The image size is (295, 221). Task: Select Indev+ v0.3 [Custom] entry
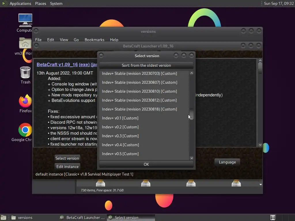point(144,136)
